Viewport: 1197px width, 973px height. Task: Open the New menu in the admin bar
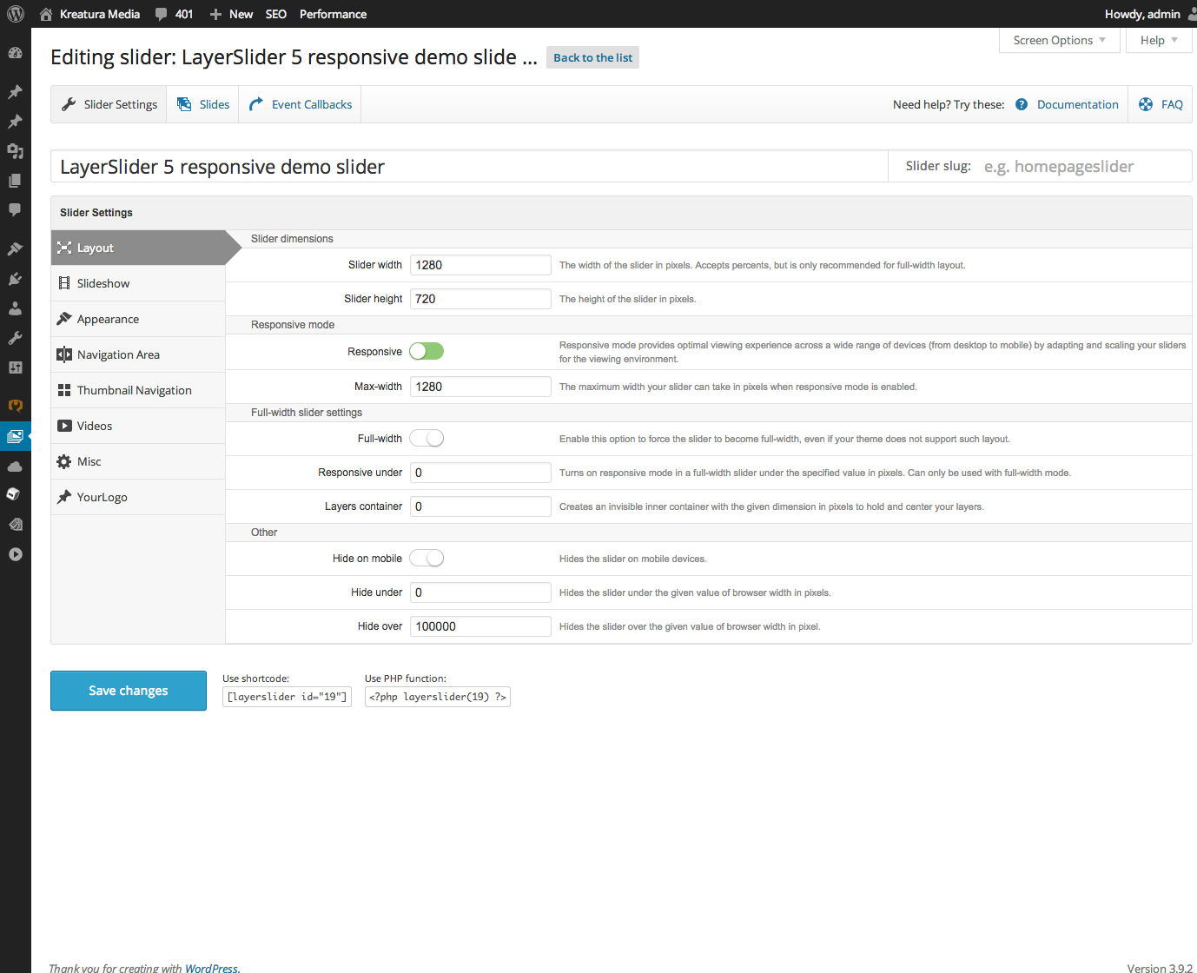[230, 13]
